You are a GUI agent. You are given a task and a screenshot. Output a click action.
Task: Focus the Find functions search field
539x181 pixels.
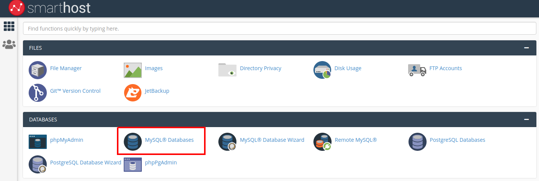[279, 28]
